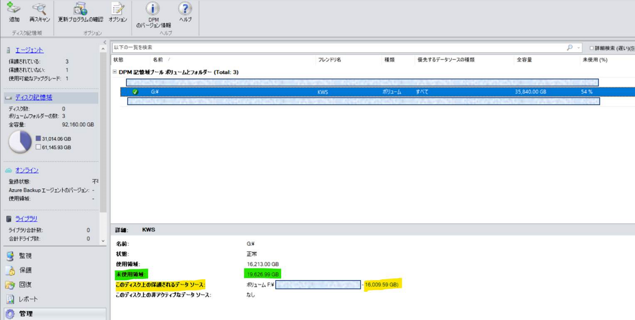Sort by the 名前 column header
This screenshot has height=320, width=635.
click(x=158, y=60)
